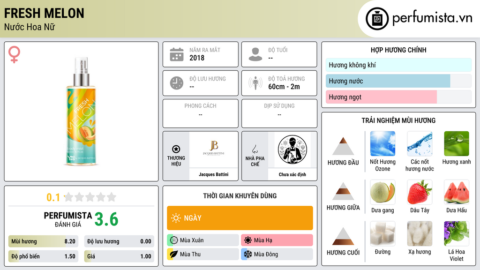
Task: Select the Mùa Hạ season tag
Action: (x=277, y=240)
